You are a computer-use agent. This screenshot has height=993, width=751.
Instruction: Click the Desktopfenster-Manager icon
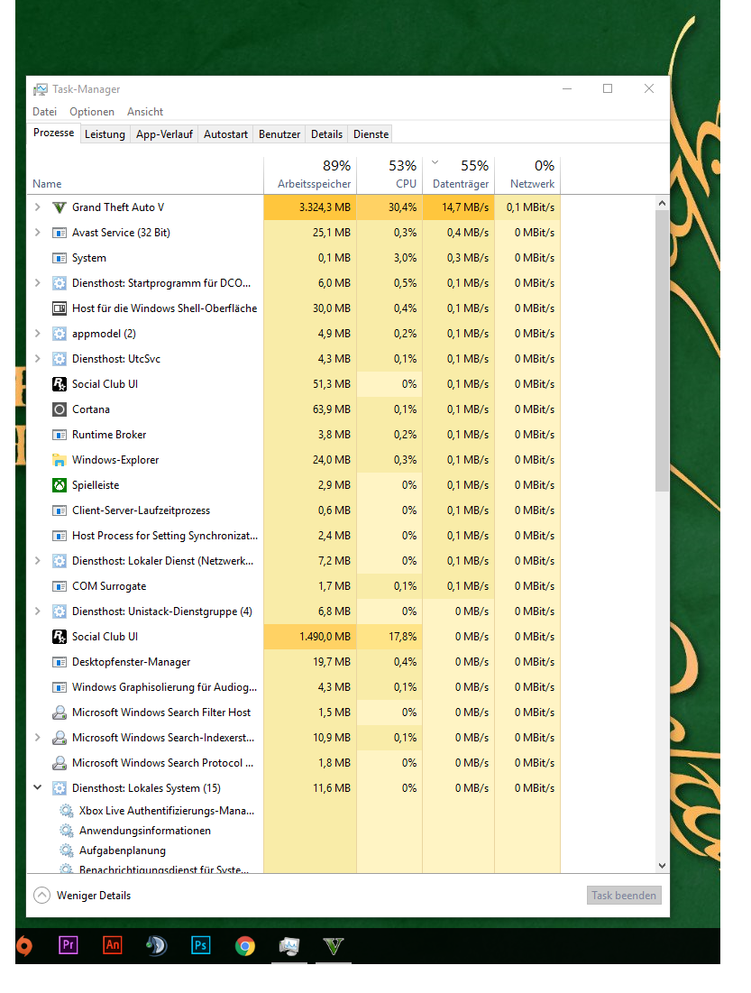click(59, 662)
